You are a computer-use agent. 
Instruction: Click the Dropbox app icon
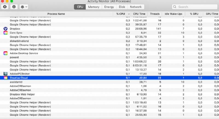pyautogui.click(x=5, y=29)
